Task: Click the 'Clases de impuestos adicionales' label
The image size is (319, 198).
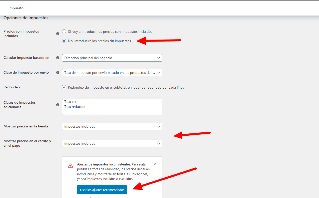Action: point(20,105)
